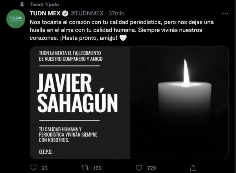Open the Javier Sahagún memorial image
The image size is (236, 173).
click(x=129, y=103)
